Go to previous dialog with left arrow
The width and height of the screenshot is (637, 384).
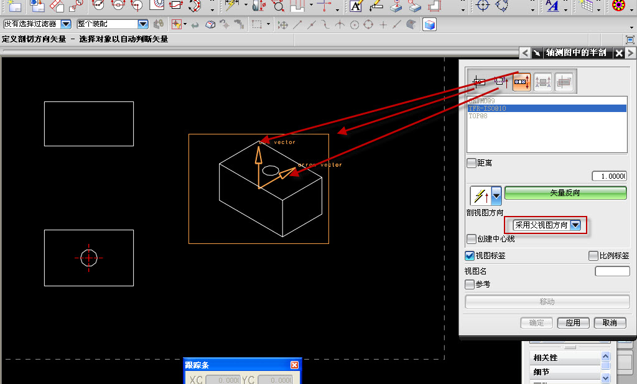tap(525, 53)
